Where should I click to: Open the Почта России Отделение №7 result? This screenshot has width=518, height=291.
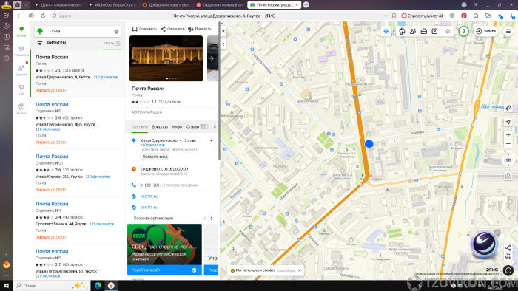click(78, 221)
